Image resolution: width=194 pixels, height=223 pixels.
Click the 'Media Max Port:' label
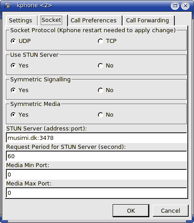coord(29,184)
